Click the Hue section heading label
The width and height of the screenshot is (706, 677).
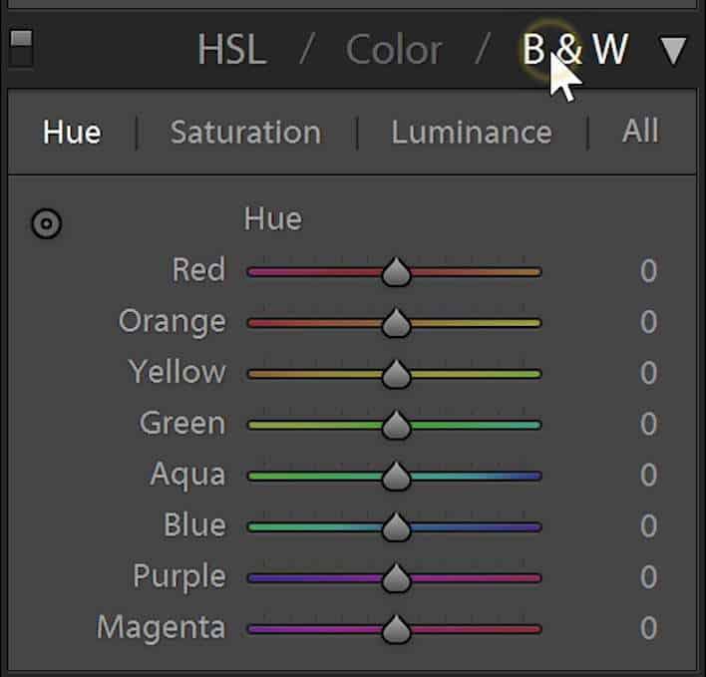[x=273, y=219]
